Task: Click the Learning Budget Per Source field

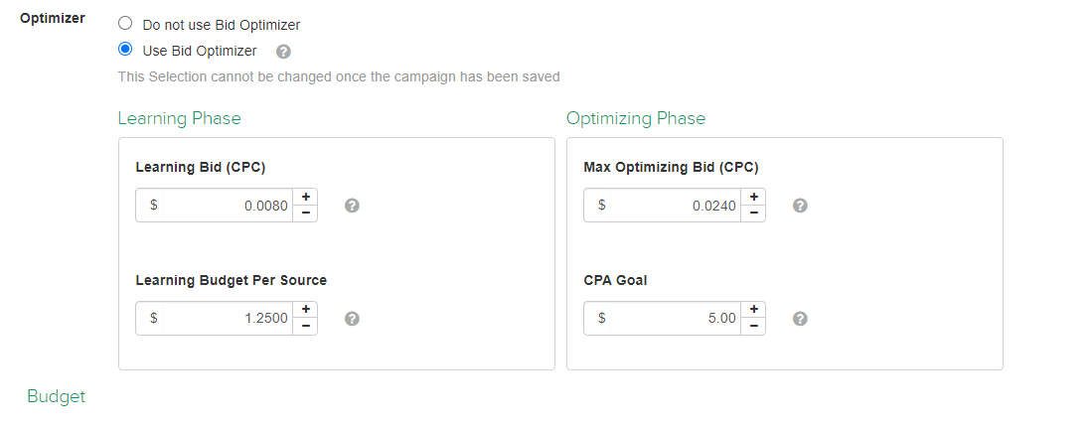Action: pos(227,318)
